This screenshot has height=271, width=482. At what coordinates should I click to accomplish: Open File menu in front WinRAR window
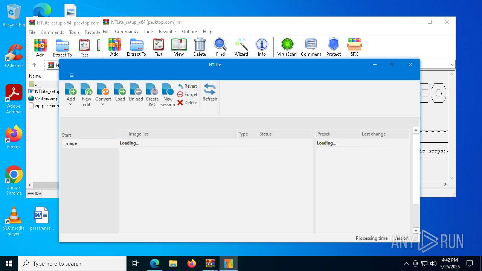click(106, 32)
